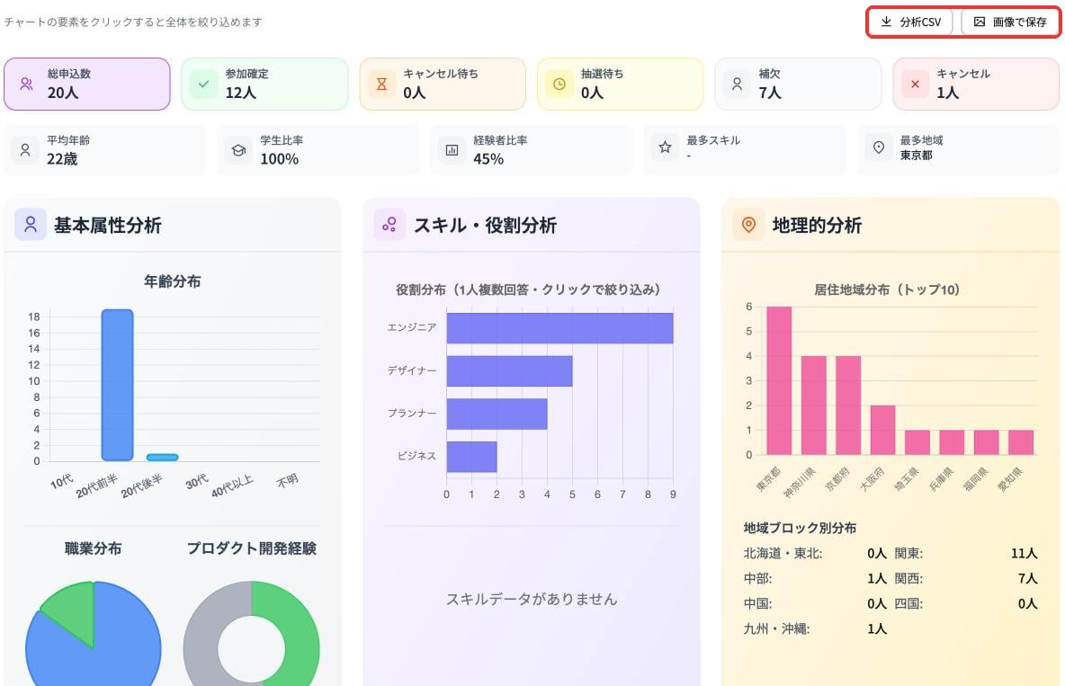This screenshot has height=686, width=1065.
Task: Filter by the ビジネス role bar
Action: (472, 457)
